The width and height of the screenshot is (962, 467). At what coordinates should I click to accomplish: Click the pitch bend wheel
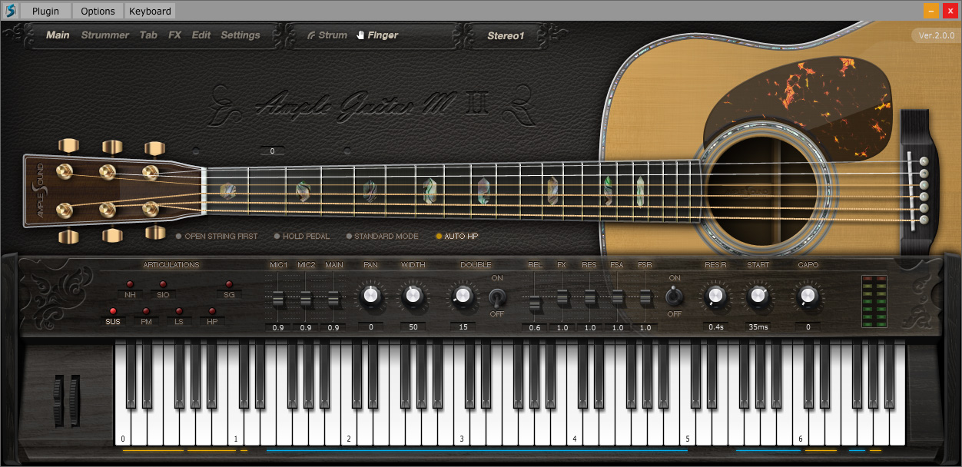click(61, 400)
